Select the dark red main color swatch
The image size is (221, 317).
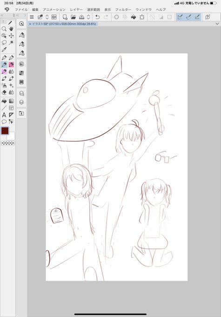5,131
